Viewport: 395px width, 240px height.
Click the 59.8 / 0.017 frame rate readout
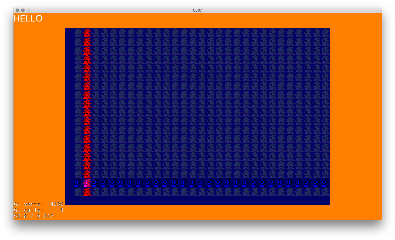pos(34,216)
